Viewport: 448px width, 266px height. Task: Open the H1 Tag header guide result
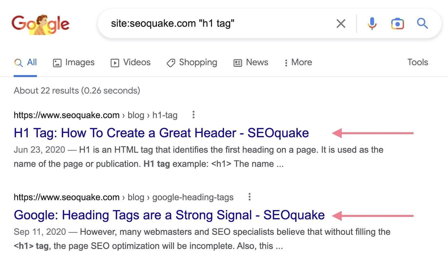(x=161, y=133)
